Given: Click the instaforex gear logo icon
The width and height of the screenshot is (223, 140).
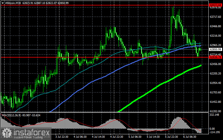Looking at the screenshot, I should [x=7, y=133].
